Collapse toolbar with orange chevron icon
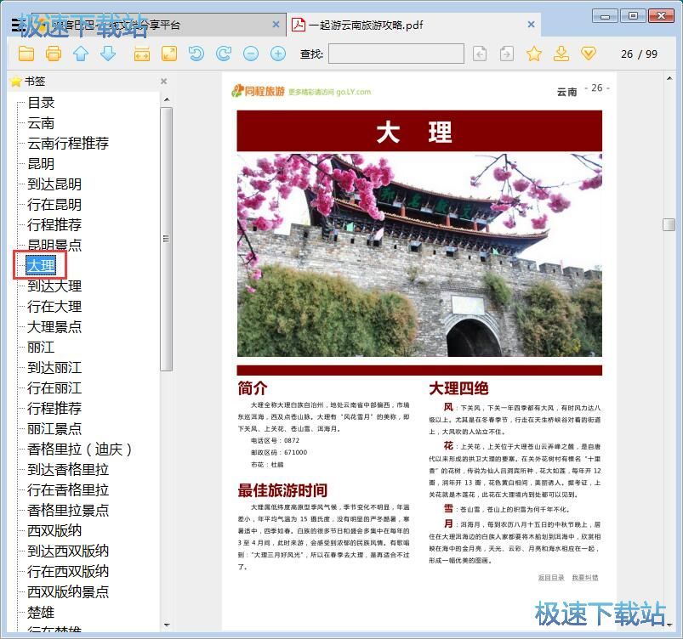 pos(588,53)
